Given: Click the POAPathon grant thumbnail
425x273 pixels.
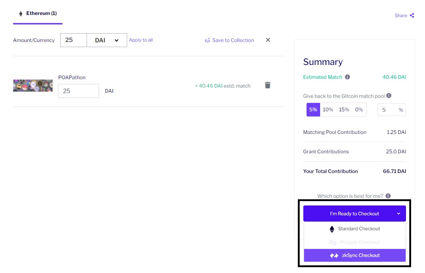Looking at the screenshot, I should (33, 85).
